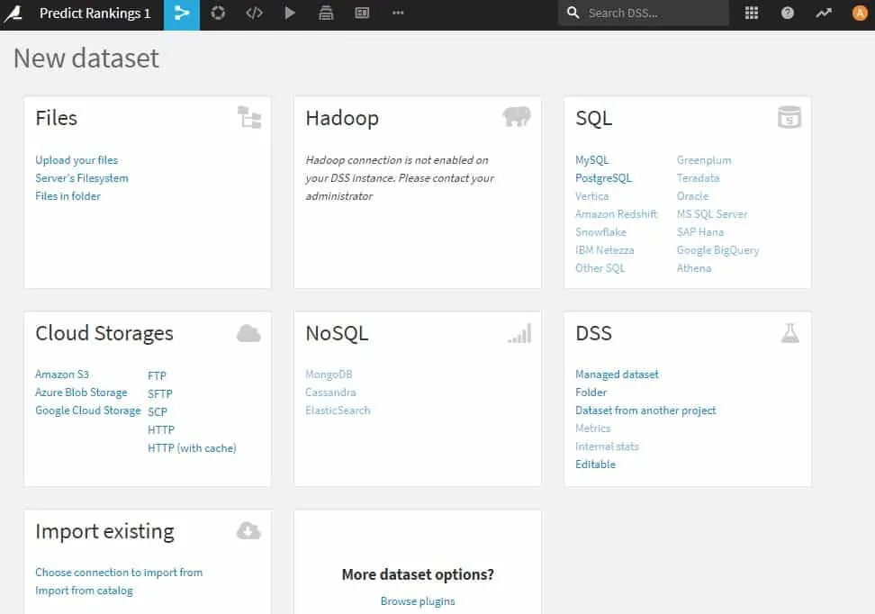Screen dimensions: 875x614
Task: Select MongoDB dataset type
Action: (x=329, y=374)
